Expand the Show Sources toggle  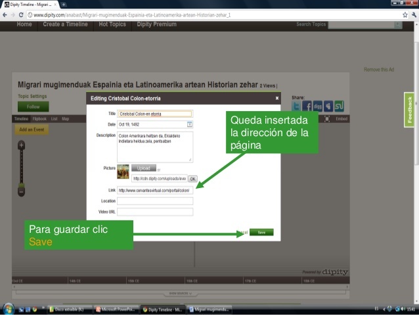pos(181,293)
